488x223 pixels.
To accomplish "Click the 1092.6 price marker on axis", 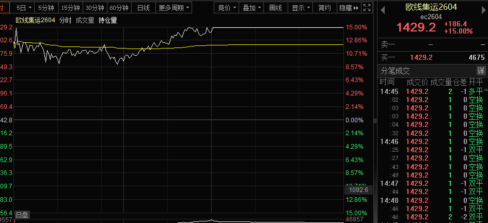I will (x=358, y=190).
